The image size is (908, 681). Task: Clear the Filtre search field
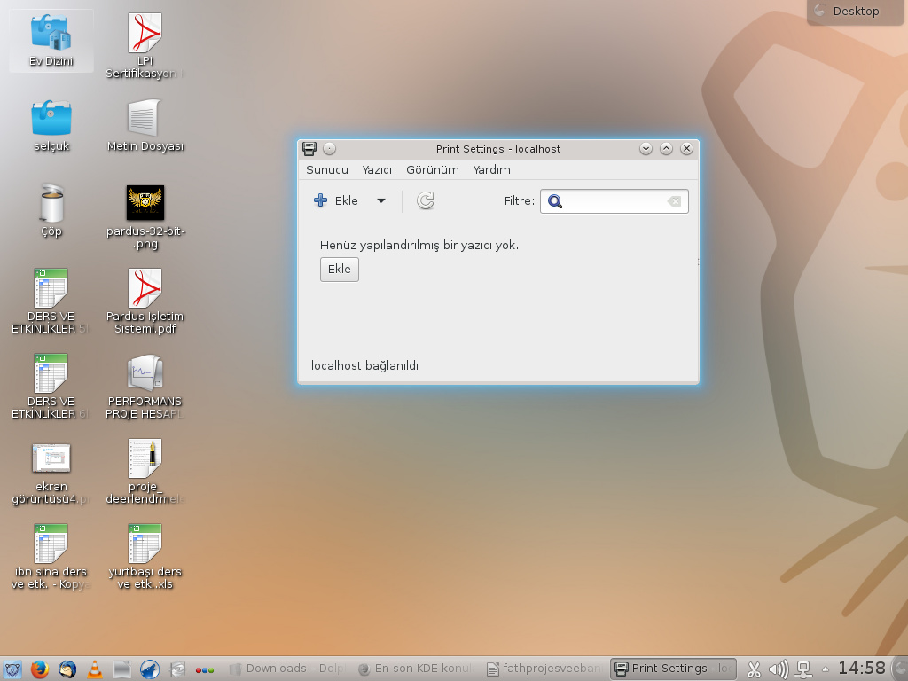point(674,201)
